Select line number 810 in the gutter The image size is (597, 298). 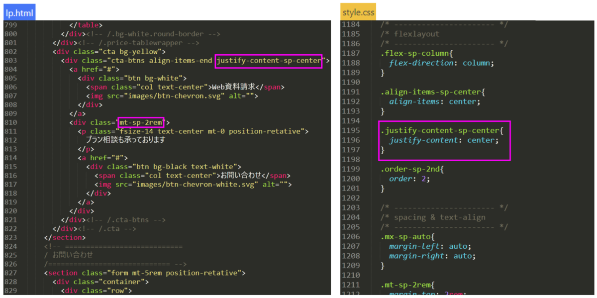pyautogui.click(x=10, y=122)
